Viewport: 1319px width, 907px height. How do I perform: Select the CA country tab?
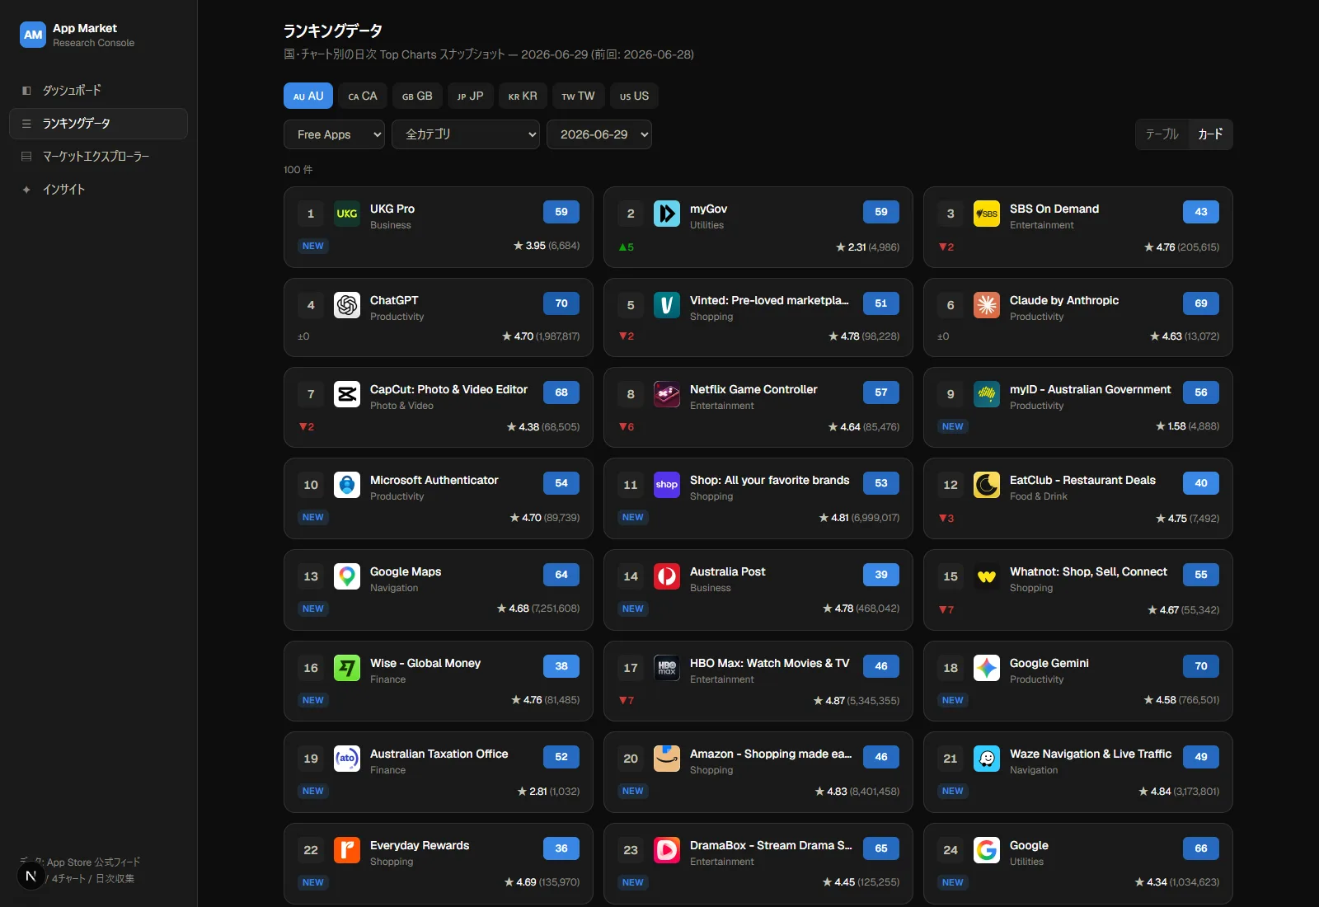tap(363, 96)
